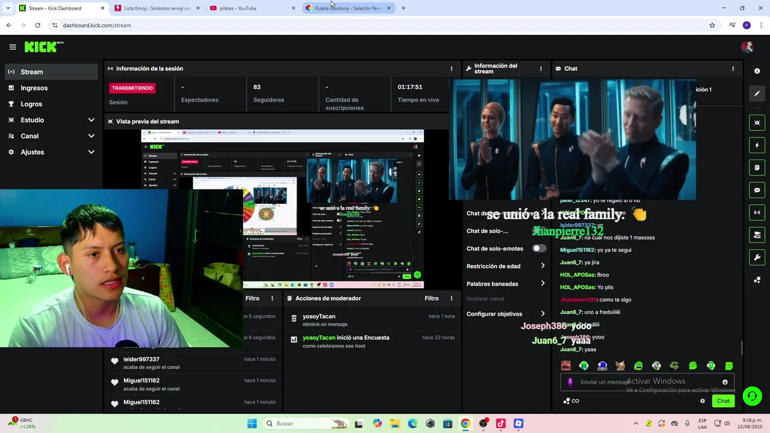Open session info three-dot menu
The width and height of the screenshot is (770, 433).
[452, 69]
